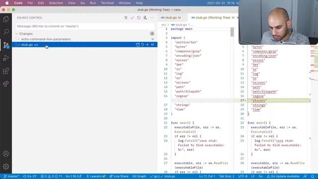
Task: Click the Go 1.16.3 version status item
Action: click(74, 177)
